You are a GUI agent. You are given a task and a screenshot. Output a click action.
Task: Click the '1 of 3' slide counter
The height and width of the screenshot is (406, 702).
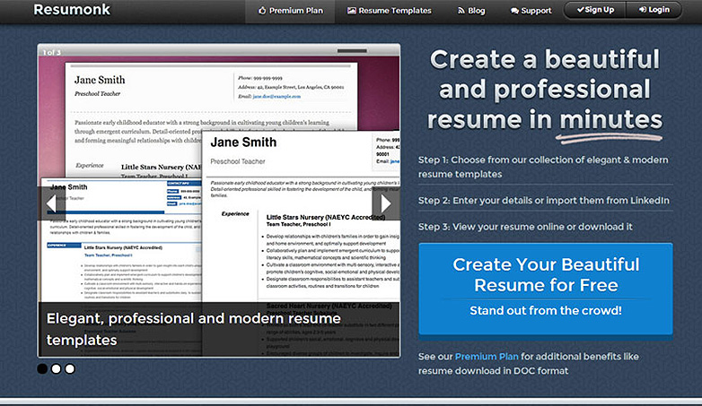(x=52, y=52)
